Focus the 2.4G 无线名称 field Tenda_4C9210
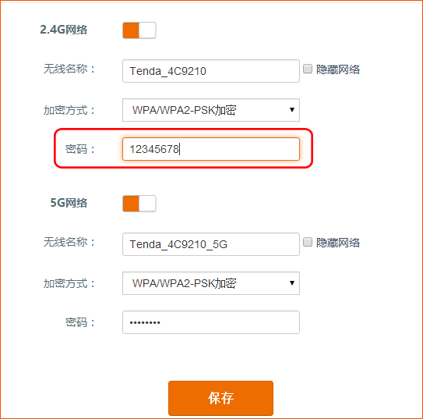The image size is (423, 419). point(211,71)
